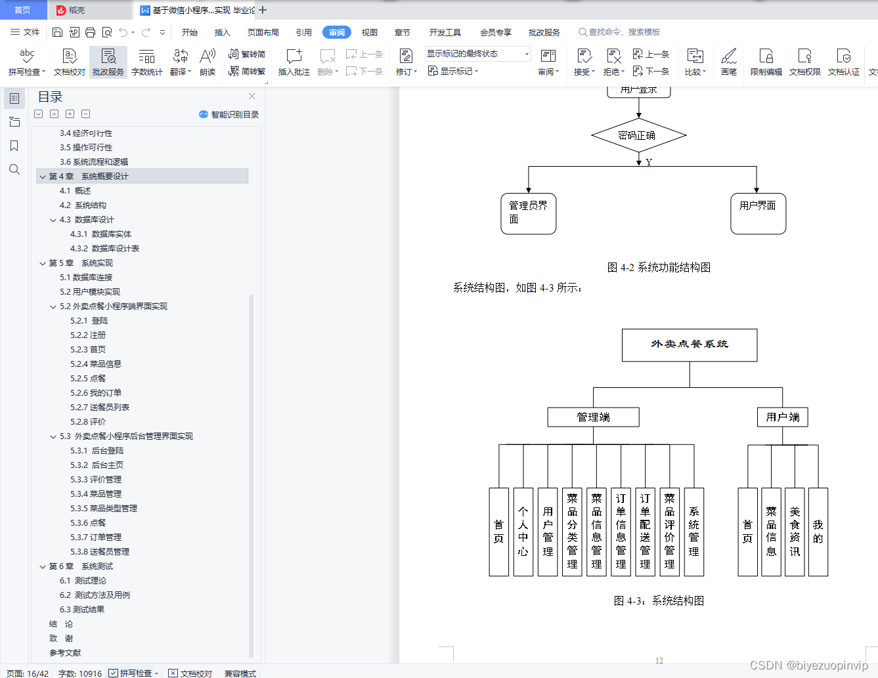
Task: Click 智能识别目录 button
Action: pyautogui.click(x=229, y=114)
